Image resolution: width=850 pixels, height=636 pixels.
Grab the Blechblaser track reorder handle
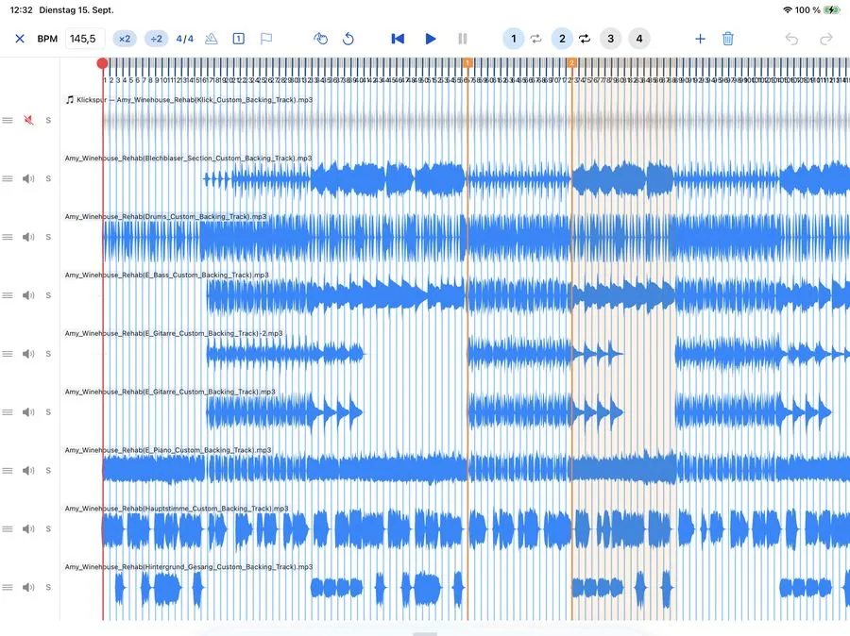[8, 178]
